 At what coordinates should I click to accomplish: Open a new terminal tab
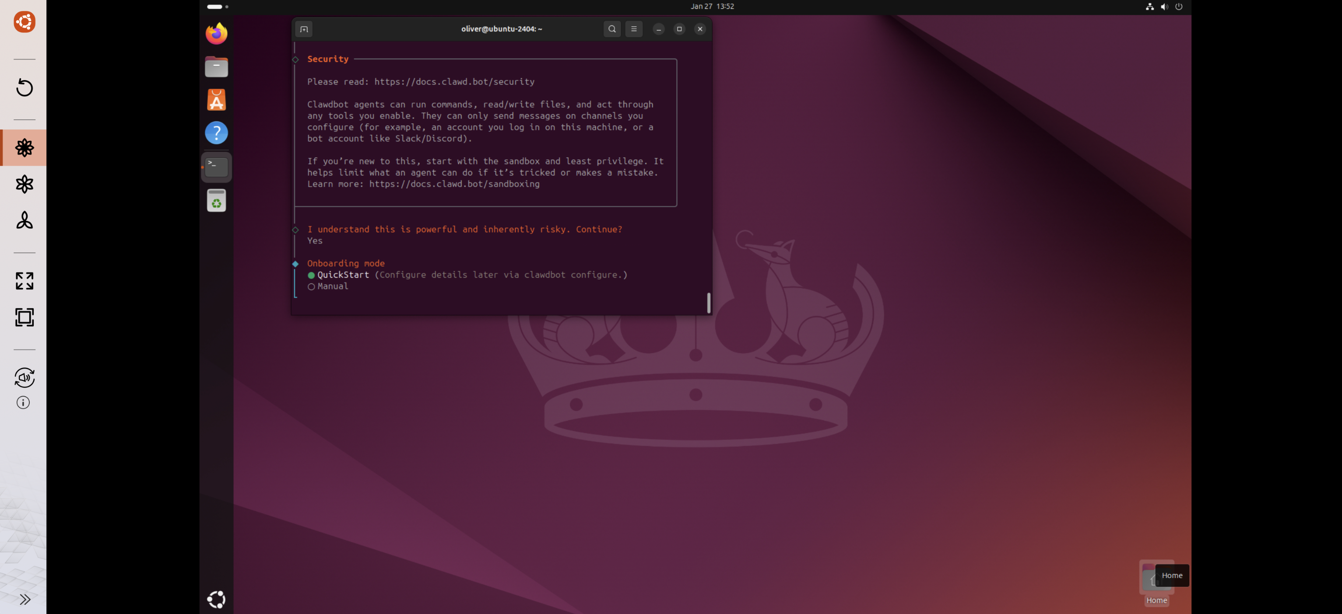coord(304,29)
